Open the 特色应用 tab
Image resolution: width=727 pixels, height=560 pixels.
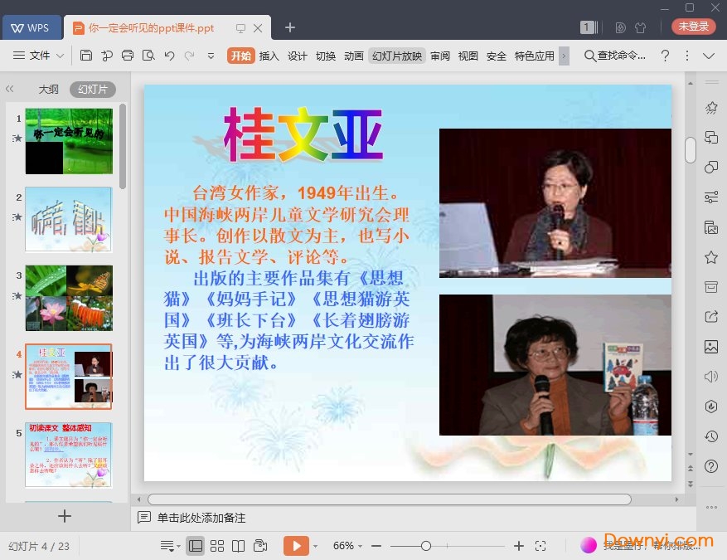(x=534, y=56)
